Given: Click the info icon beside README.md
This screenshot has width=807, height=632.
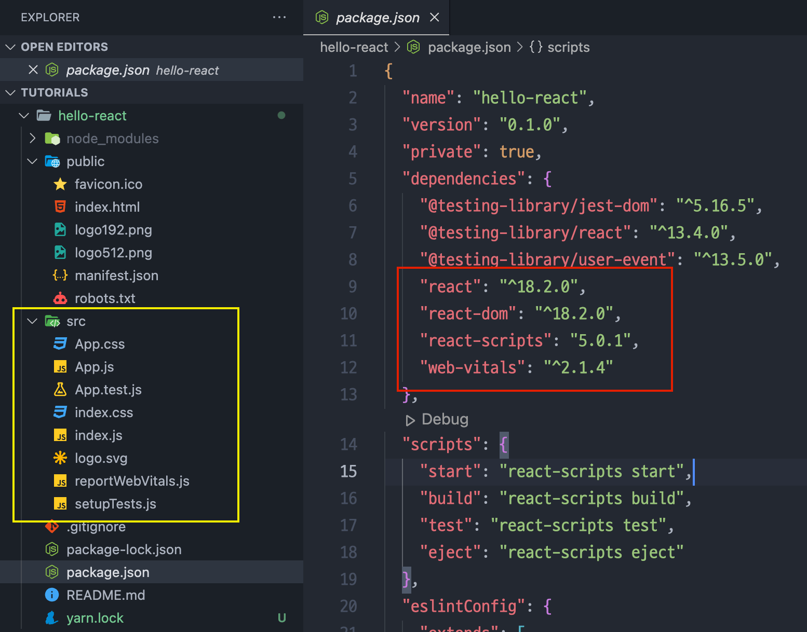Looking at the screenshot, I should [52, 595].
